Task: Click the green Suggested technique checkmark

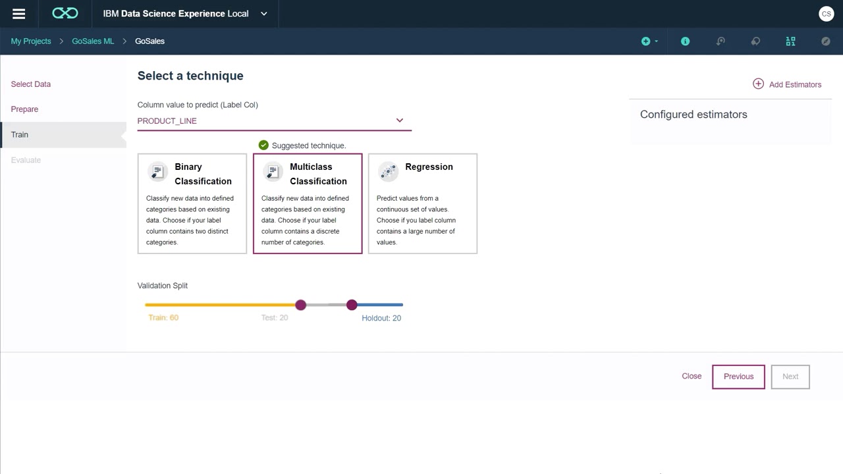Action: pyautogui.click(x=263, y=145)
